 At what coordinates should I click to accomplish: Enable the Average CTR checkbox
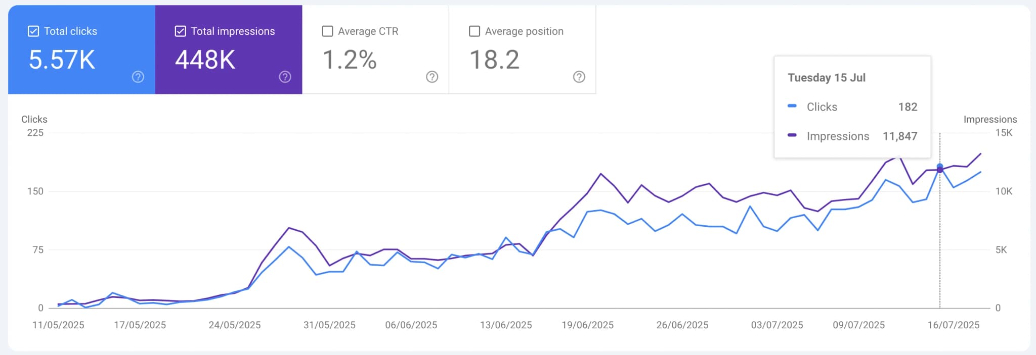coord(327,31)
